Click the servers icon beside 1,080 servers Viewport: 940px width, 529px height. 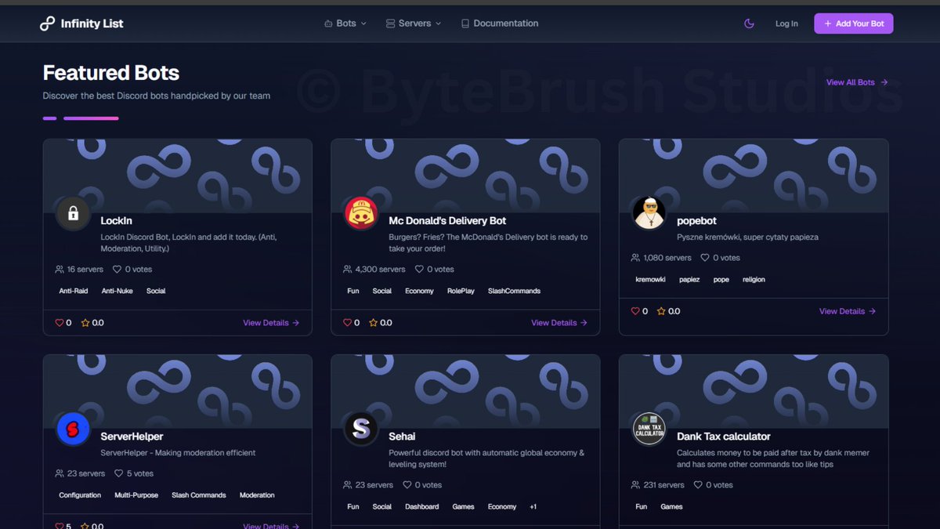click(636, 258)
